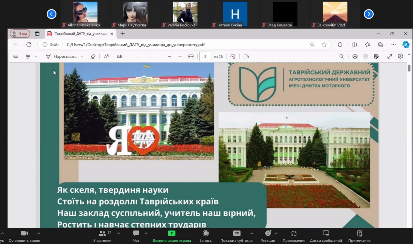This screenshot has height=244, width=413.
Task: Show next participants in video strip
Action: point(369,14)
